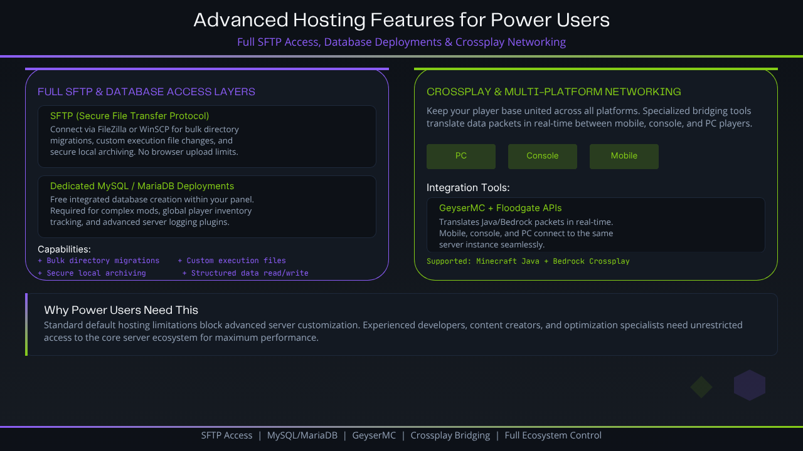Click the PC platform button
The width and height of the screenshot is (803, 451).
pos(461,157)
